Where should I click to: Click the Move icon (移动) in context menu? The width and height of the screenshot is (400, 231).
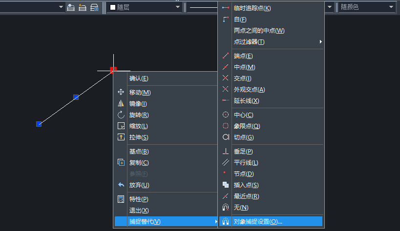(121, 92)
